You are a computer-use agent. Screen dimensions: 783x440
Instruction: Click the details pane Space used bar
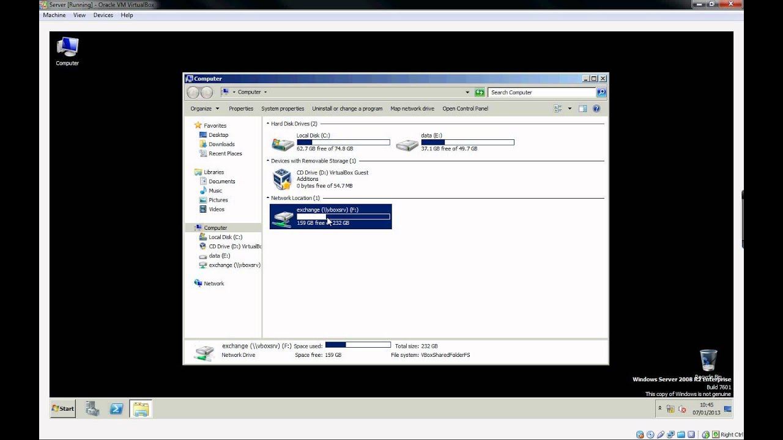[358, 345]
